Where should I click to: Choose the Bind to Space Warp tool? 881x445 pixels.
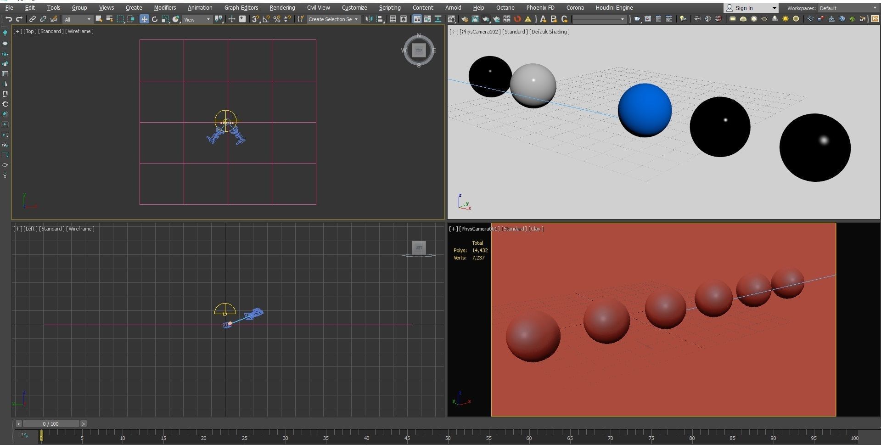[54, 19]
